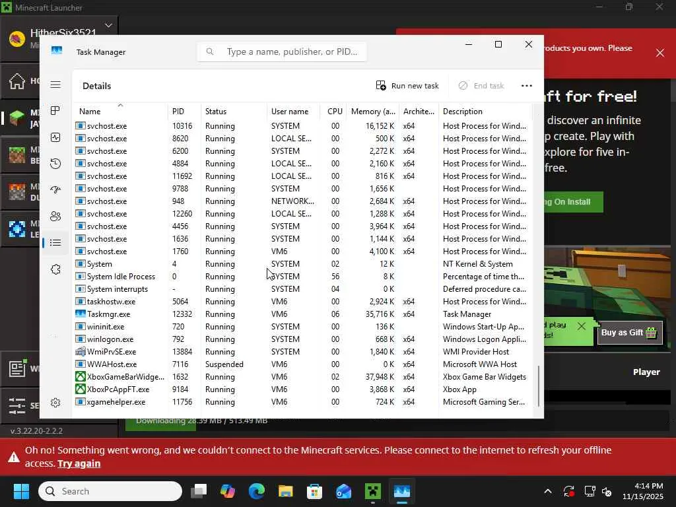Viewport: 676px width, 507px height.
Task: Sort by Architecture column header
Action: tap(419, 111)
